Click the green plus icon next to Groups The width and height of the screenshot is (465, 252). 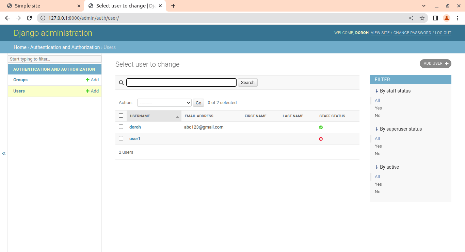(x=87, y=80)
